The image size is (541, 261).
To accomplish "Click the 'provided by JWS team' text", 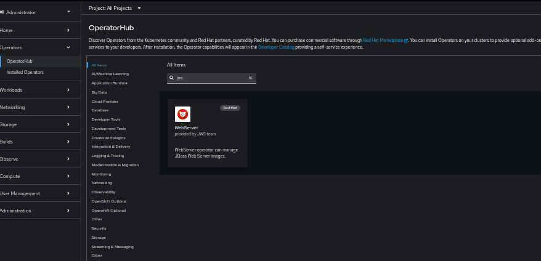I will click(195, 134).
